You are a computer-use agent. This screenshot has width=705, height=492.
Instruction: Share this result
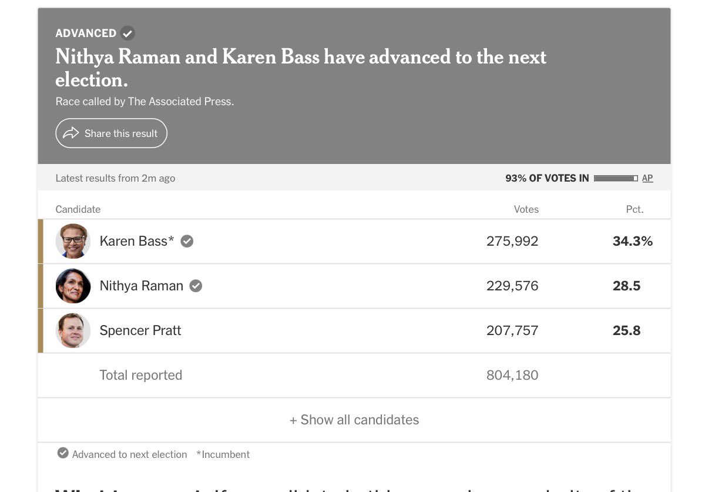(x=111, y=133)
